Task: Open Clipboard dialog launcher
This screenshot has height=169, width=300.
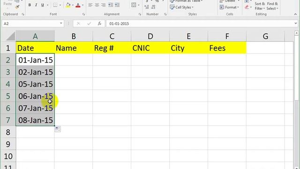Action: pos(23,14)
